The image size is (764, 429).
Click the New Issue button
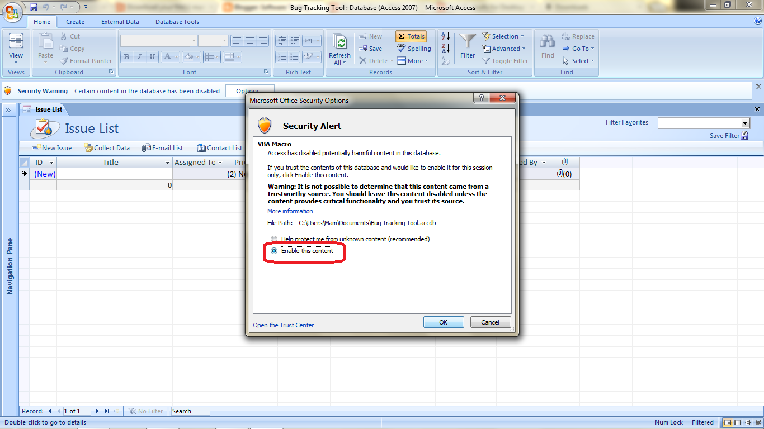(x=52, y=148)
